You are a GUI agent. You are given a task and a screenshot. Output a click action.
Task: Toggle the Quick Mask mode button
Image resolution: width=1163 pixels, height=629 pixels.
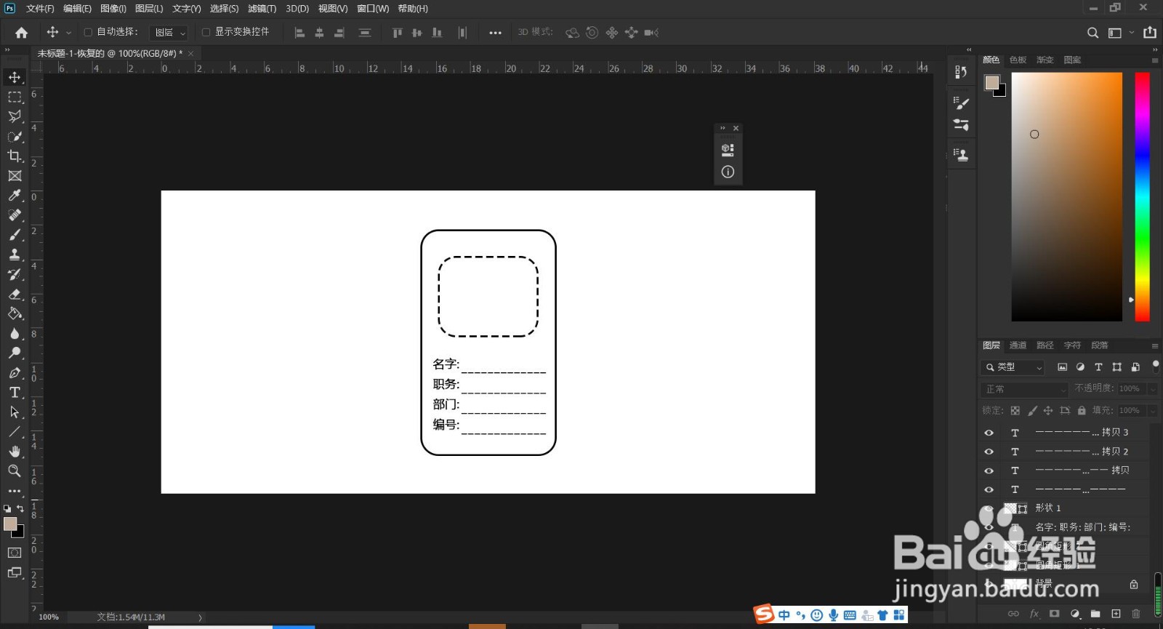pos(15,553)
